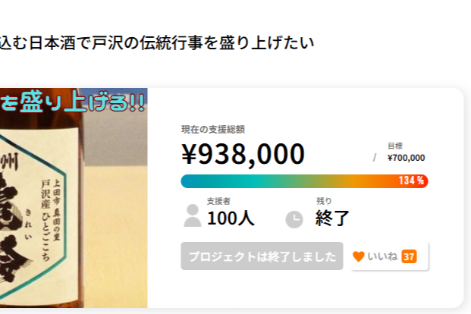This screenshot has height=314, width=471.
Task: Click the 目標 goal label
Action: tap(394, 145)
